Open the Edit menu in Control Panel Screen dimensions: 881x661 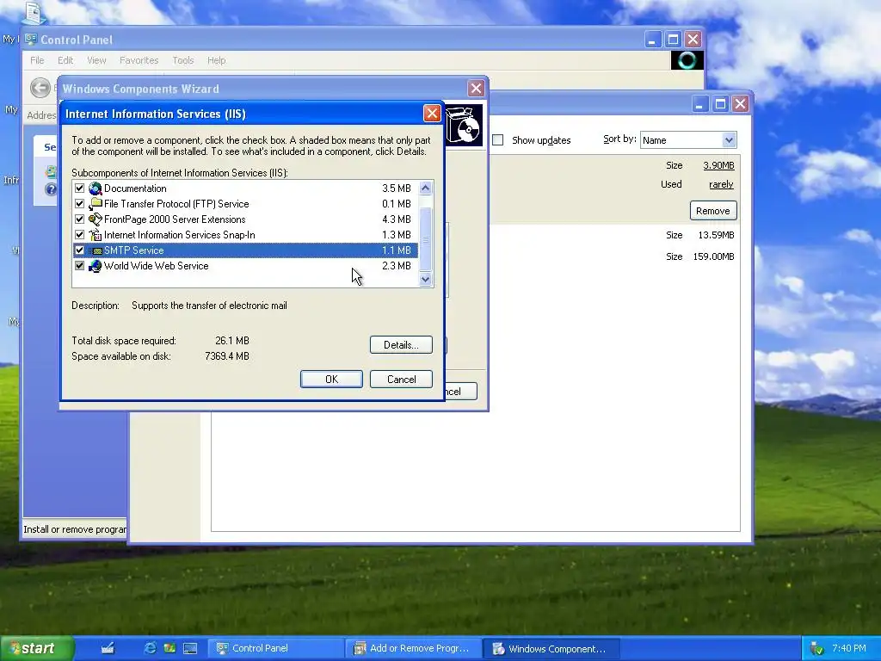(x=65, y=60)
